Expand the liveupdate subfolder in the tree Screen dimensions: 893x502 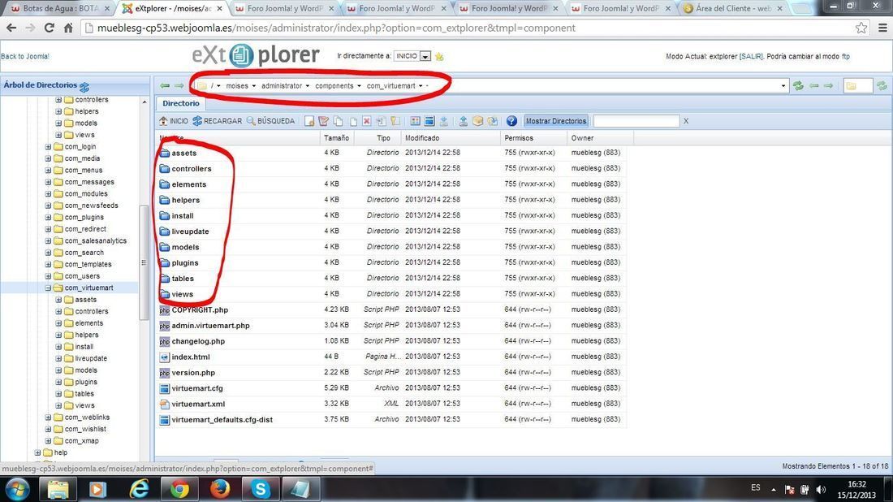[x=58, y=358]
